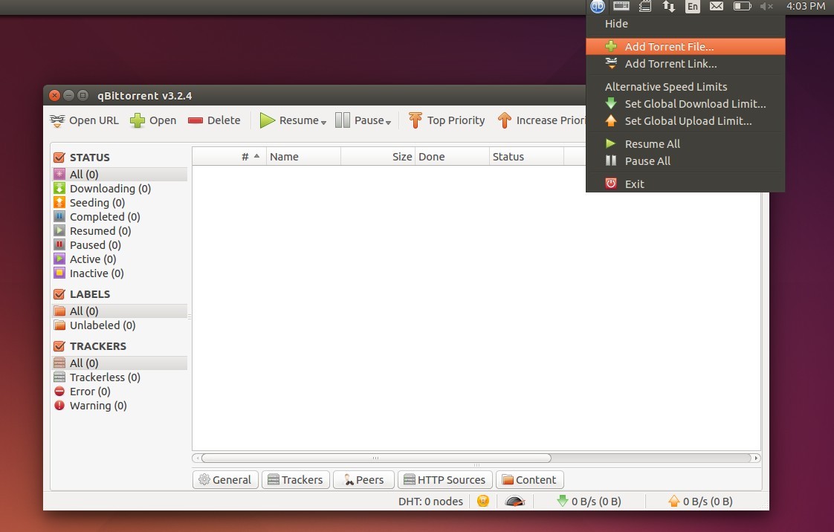This screenshot has width=834, height=532.
Task: Toggle the LABELS filter checkbox
Action: pyautogui.click(x=59, y=294)
